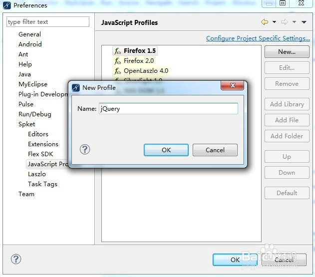Viewport: 315px width, 277px height.
Task: Open the preferences view menu triangle
Action: click(x=304, y=22)
